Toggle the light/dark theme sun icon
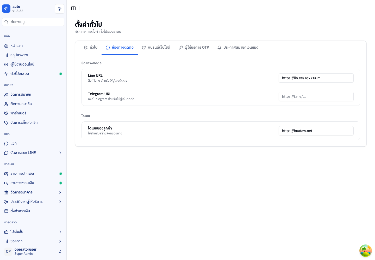This screenshot has width=375, height=260. (x=60, y=9)
